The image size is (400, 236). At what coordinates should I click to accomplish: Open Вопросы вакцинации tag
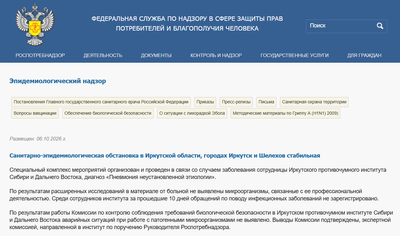tap(35, 113)
